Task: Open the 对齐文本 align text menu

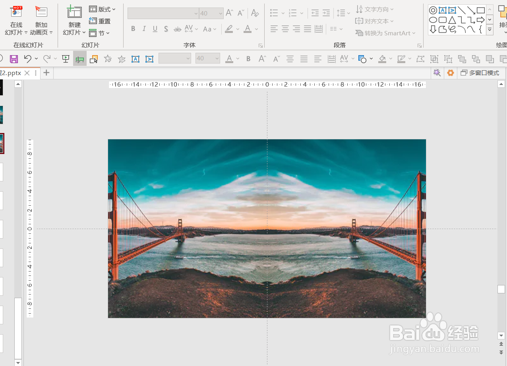Action: click(375, 21)
